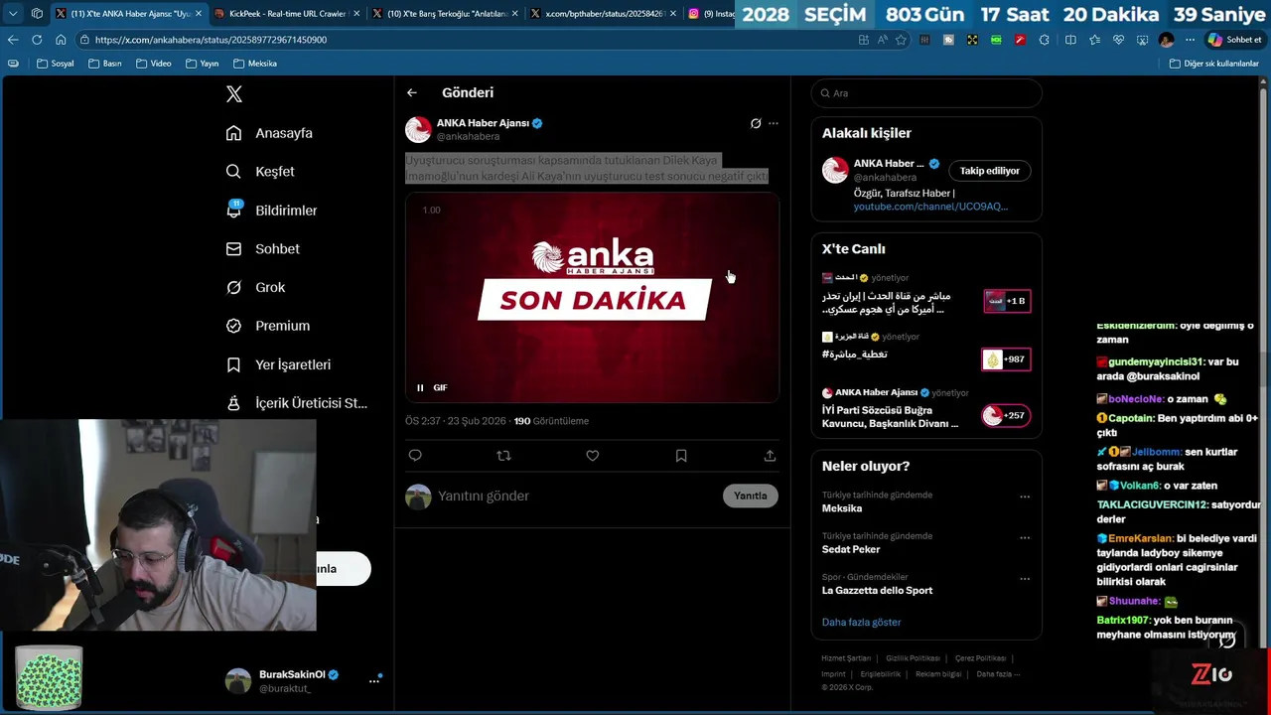Screen dimensions: 1271x715
Task: Open Sosyal bookmarks folder
Action: click(56, 64)
